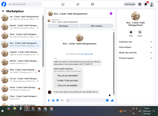Go back with the Marketplace arrow
158x116 pixels.
coord(3,11)
